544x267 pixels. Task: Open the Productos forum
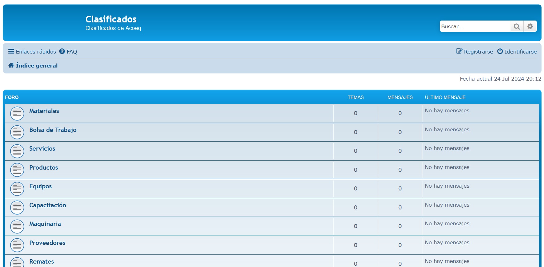tap(44, 167)
